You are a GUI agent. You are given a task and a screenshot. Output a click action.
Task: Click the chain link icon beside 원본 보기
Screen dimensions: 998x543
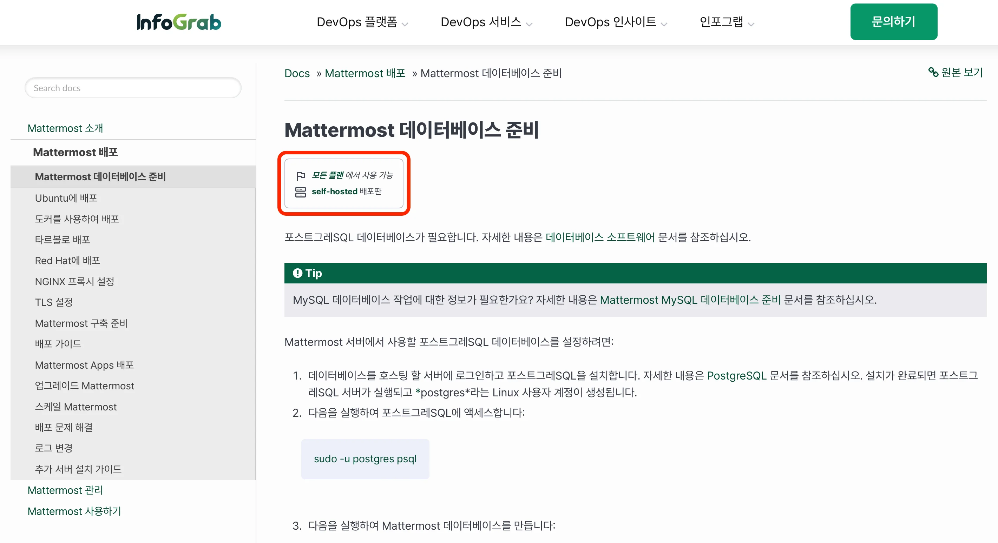tap(933, 72)
